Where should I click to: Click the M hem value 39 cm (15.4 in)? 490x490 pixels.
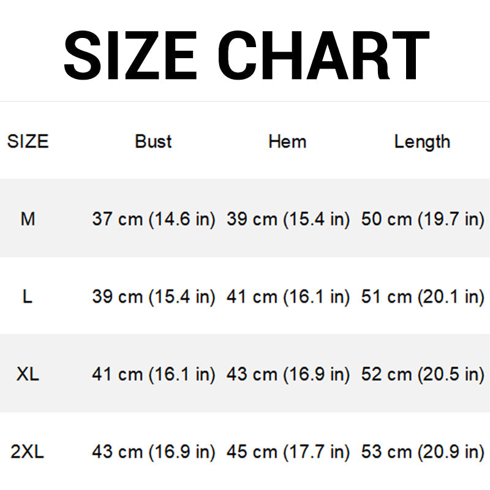(288, 219)
